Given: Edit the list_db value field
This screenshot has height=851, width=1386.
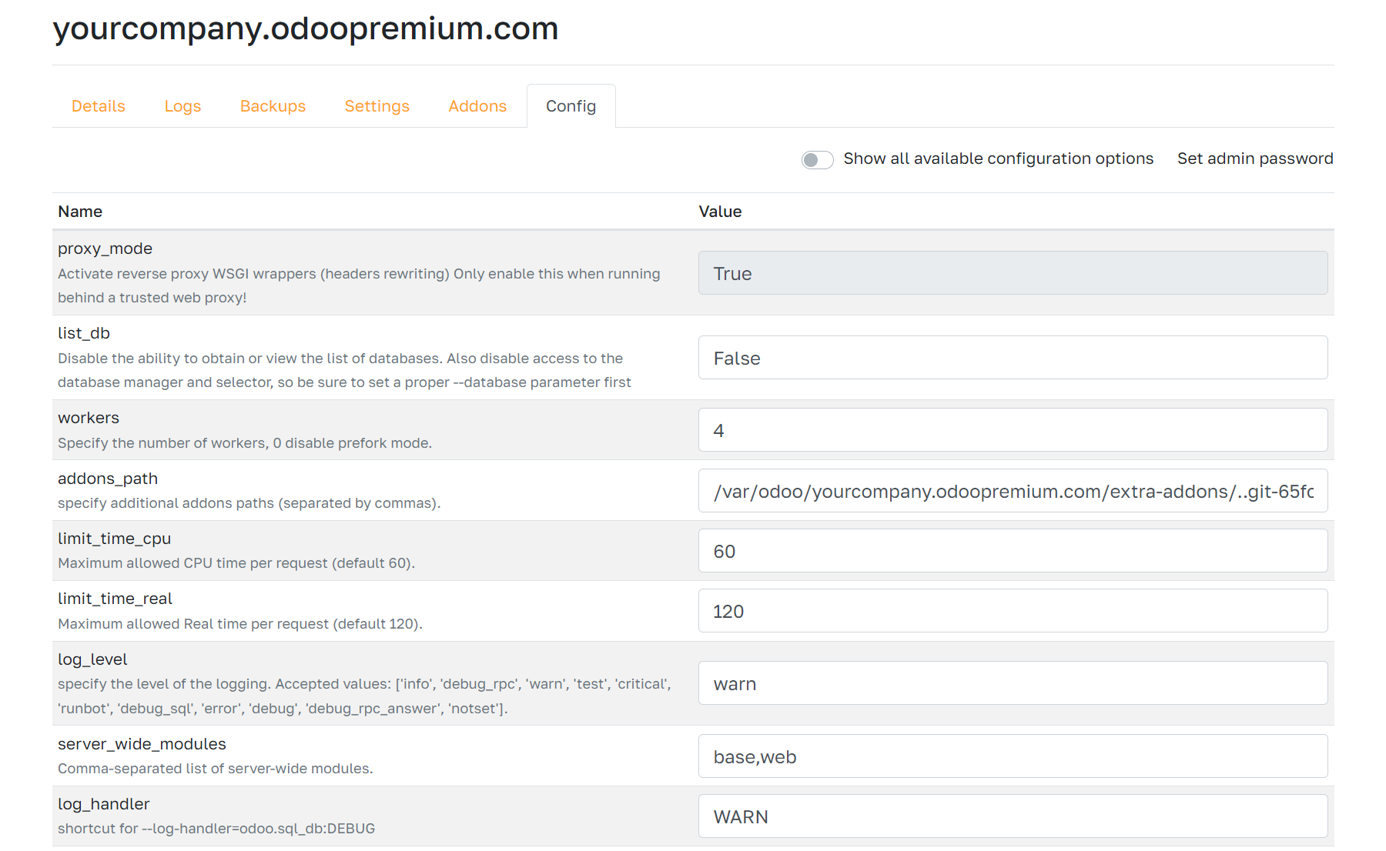Looking at the screenshot, I should (1012, 358).
